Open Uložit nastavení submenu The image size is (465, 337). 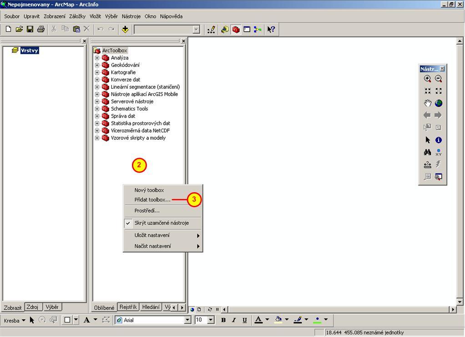pyautogui.click(x=162, y=235)
